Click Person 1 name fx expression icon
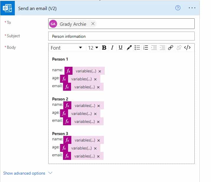This screenshot has width=211, height=182. point(68,71)
